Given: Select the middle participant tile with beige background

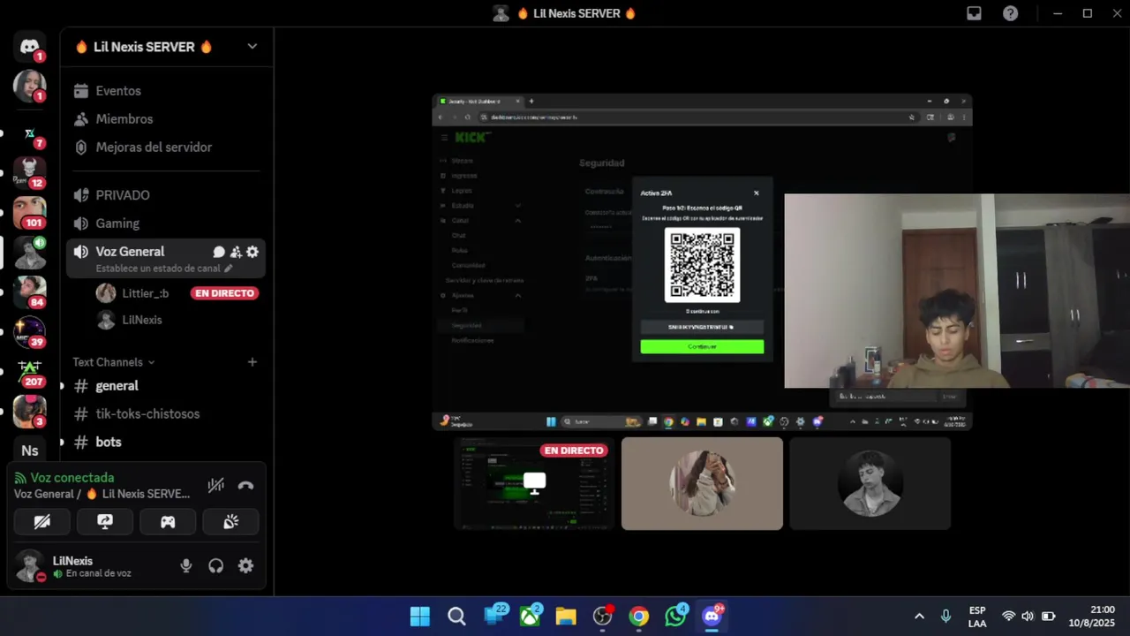Looking at the screenshot, I should pos(702,483).
